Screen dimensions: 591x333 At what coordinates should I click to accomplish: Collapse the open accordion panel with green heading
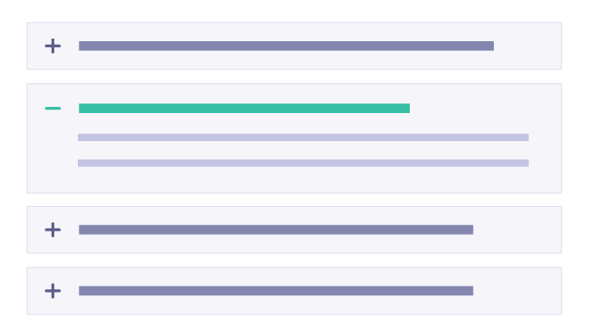click(294, 109)
